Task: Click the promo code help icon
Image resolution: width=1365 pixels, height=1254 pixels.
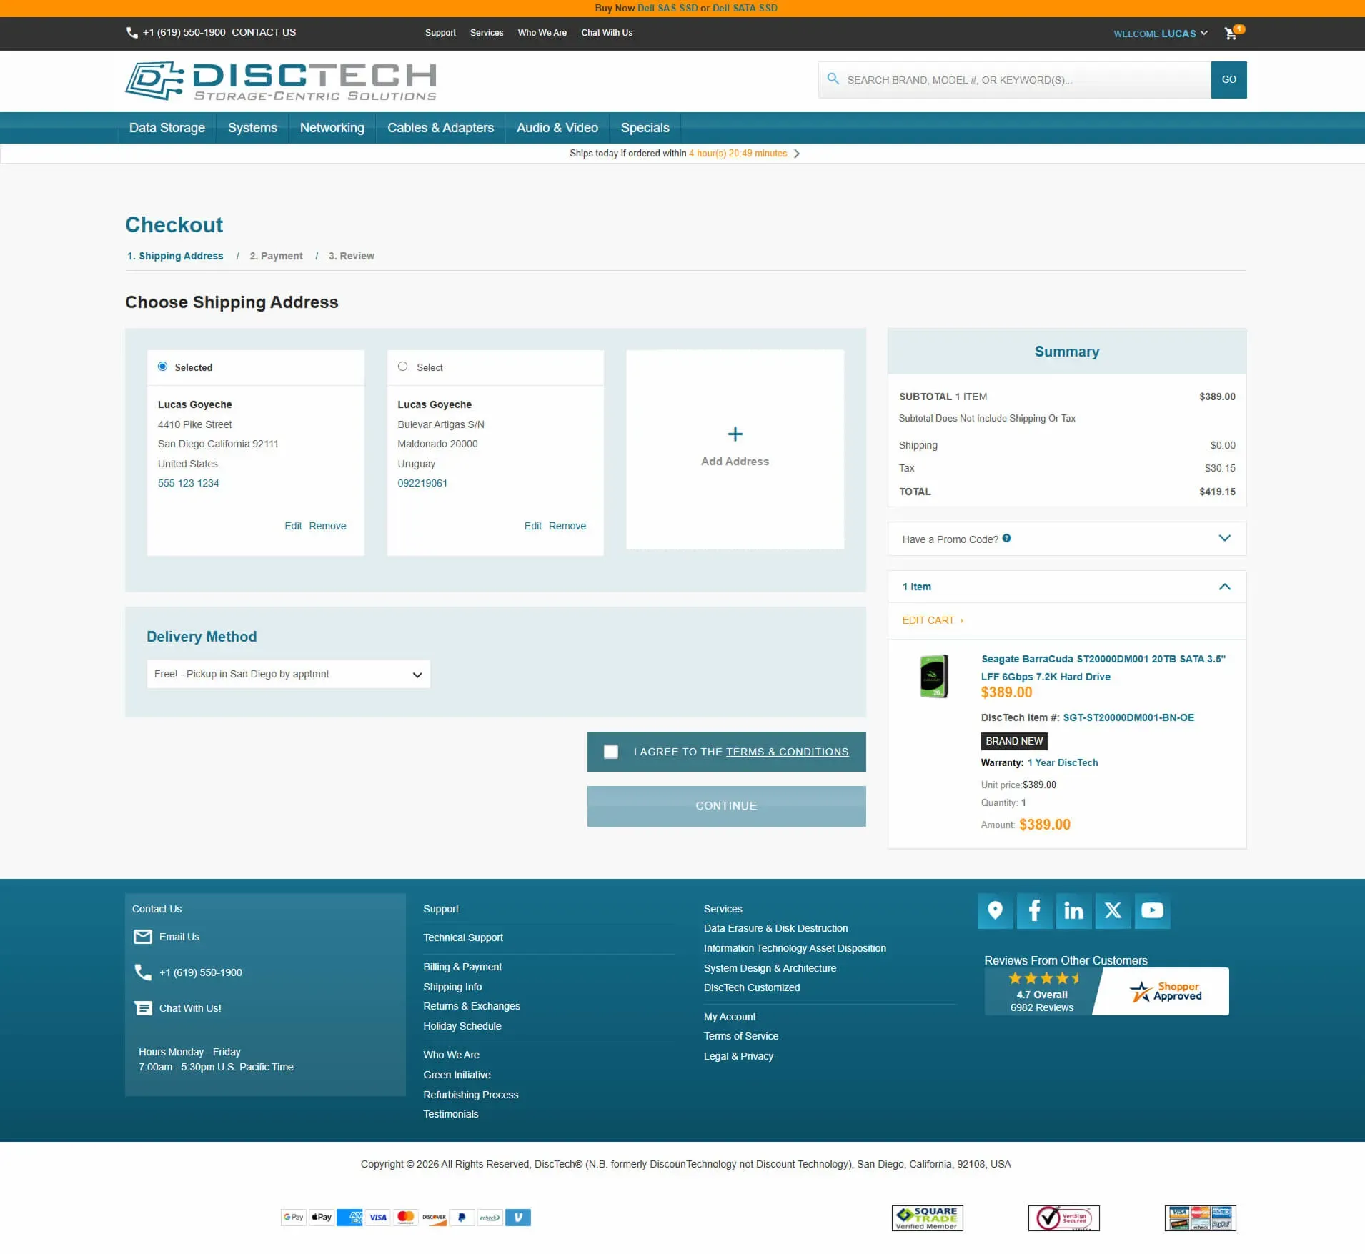Action: point(1006,539)
